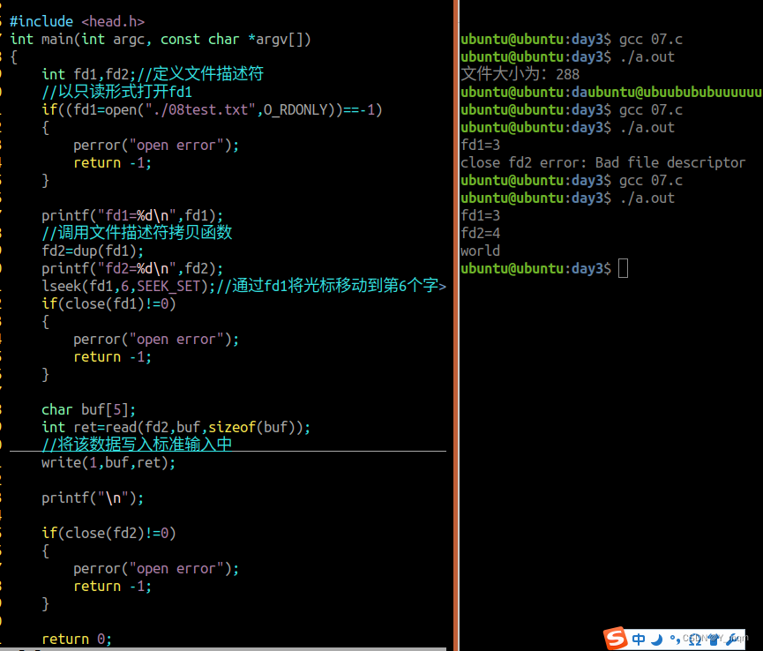763x651 pixels.
Task: Click the "./08test.txt" string in the open call
Action: coord(200,110)
